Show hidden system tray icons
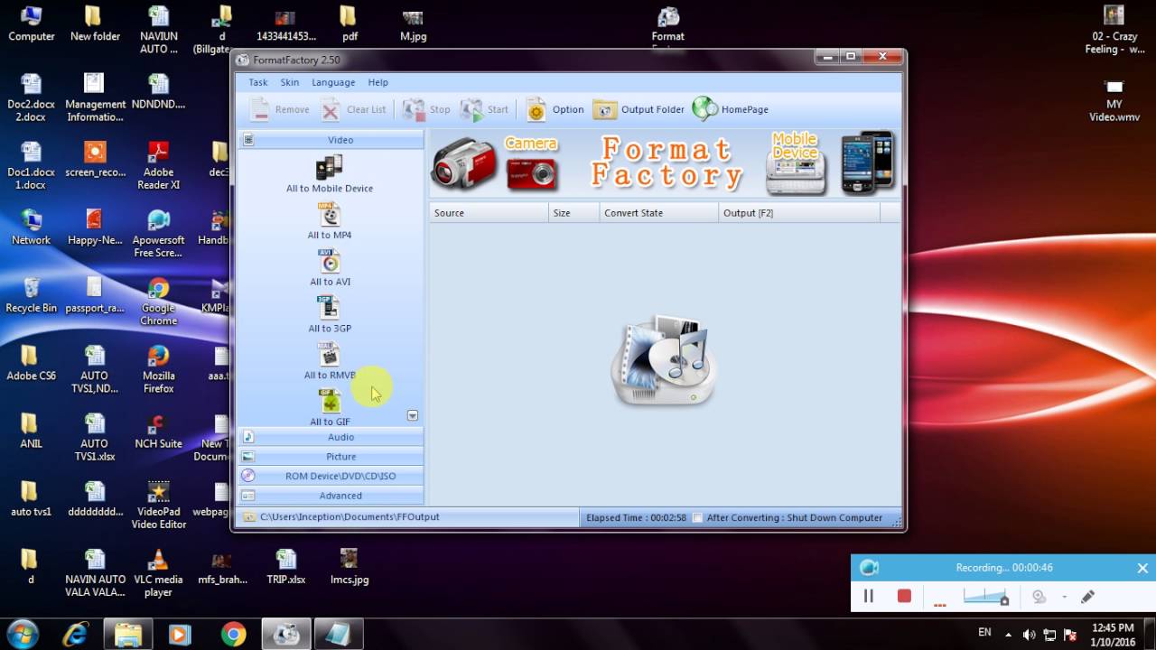1156x650 pixels. pyautogui.click(x=1009, y=634)
